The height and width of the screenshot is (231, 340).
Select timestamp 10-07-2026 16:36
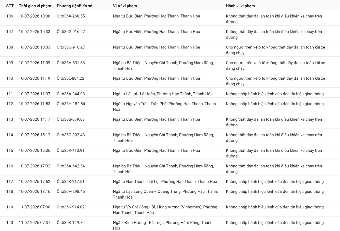click(x=35, y=150)
